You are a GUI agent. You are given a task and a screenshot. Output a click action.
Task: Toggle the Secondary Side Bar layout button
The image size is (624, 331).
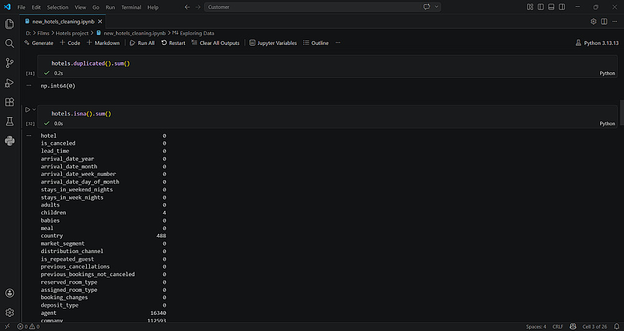pyautogui.click(x=562, y=7)
